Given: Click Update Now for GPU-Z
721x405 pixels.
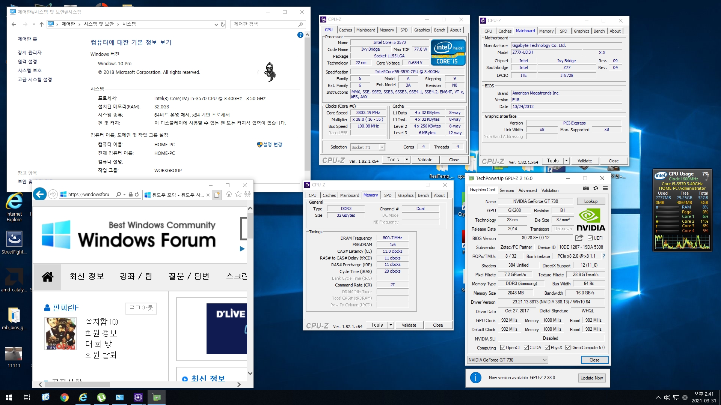Looking at the screenshot, I should [x=591, y=378].
